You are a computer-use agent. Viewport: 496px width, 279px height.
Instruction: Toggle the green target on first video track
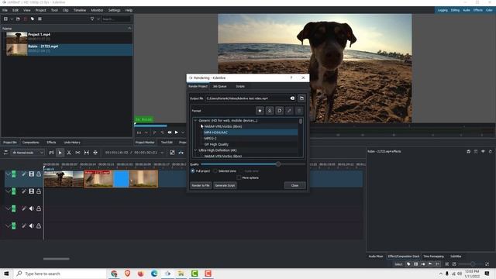(x=14, y=174)
